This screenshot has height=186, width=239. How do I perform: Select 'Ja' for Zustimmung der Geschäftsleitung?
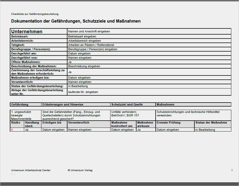click(x=149, y=72)
